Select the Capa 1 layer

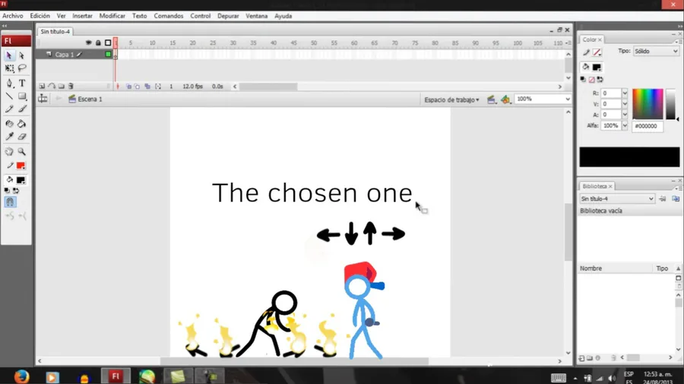(65, 55)
